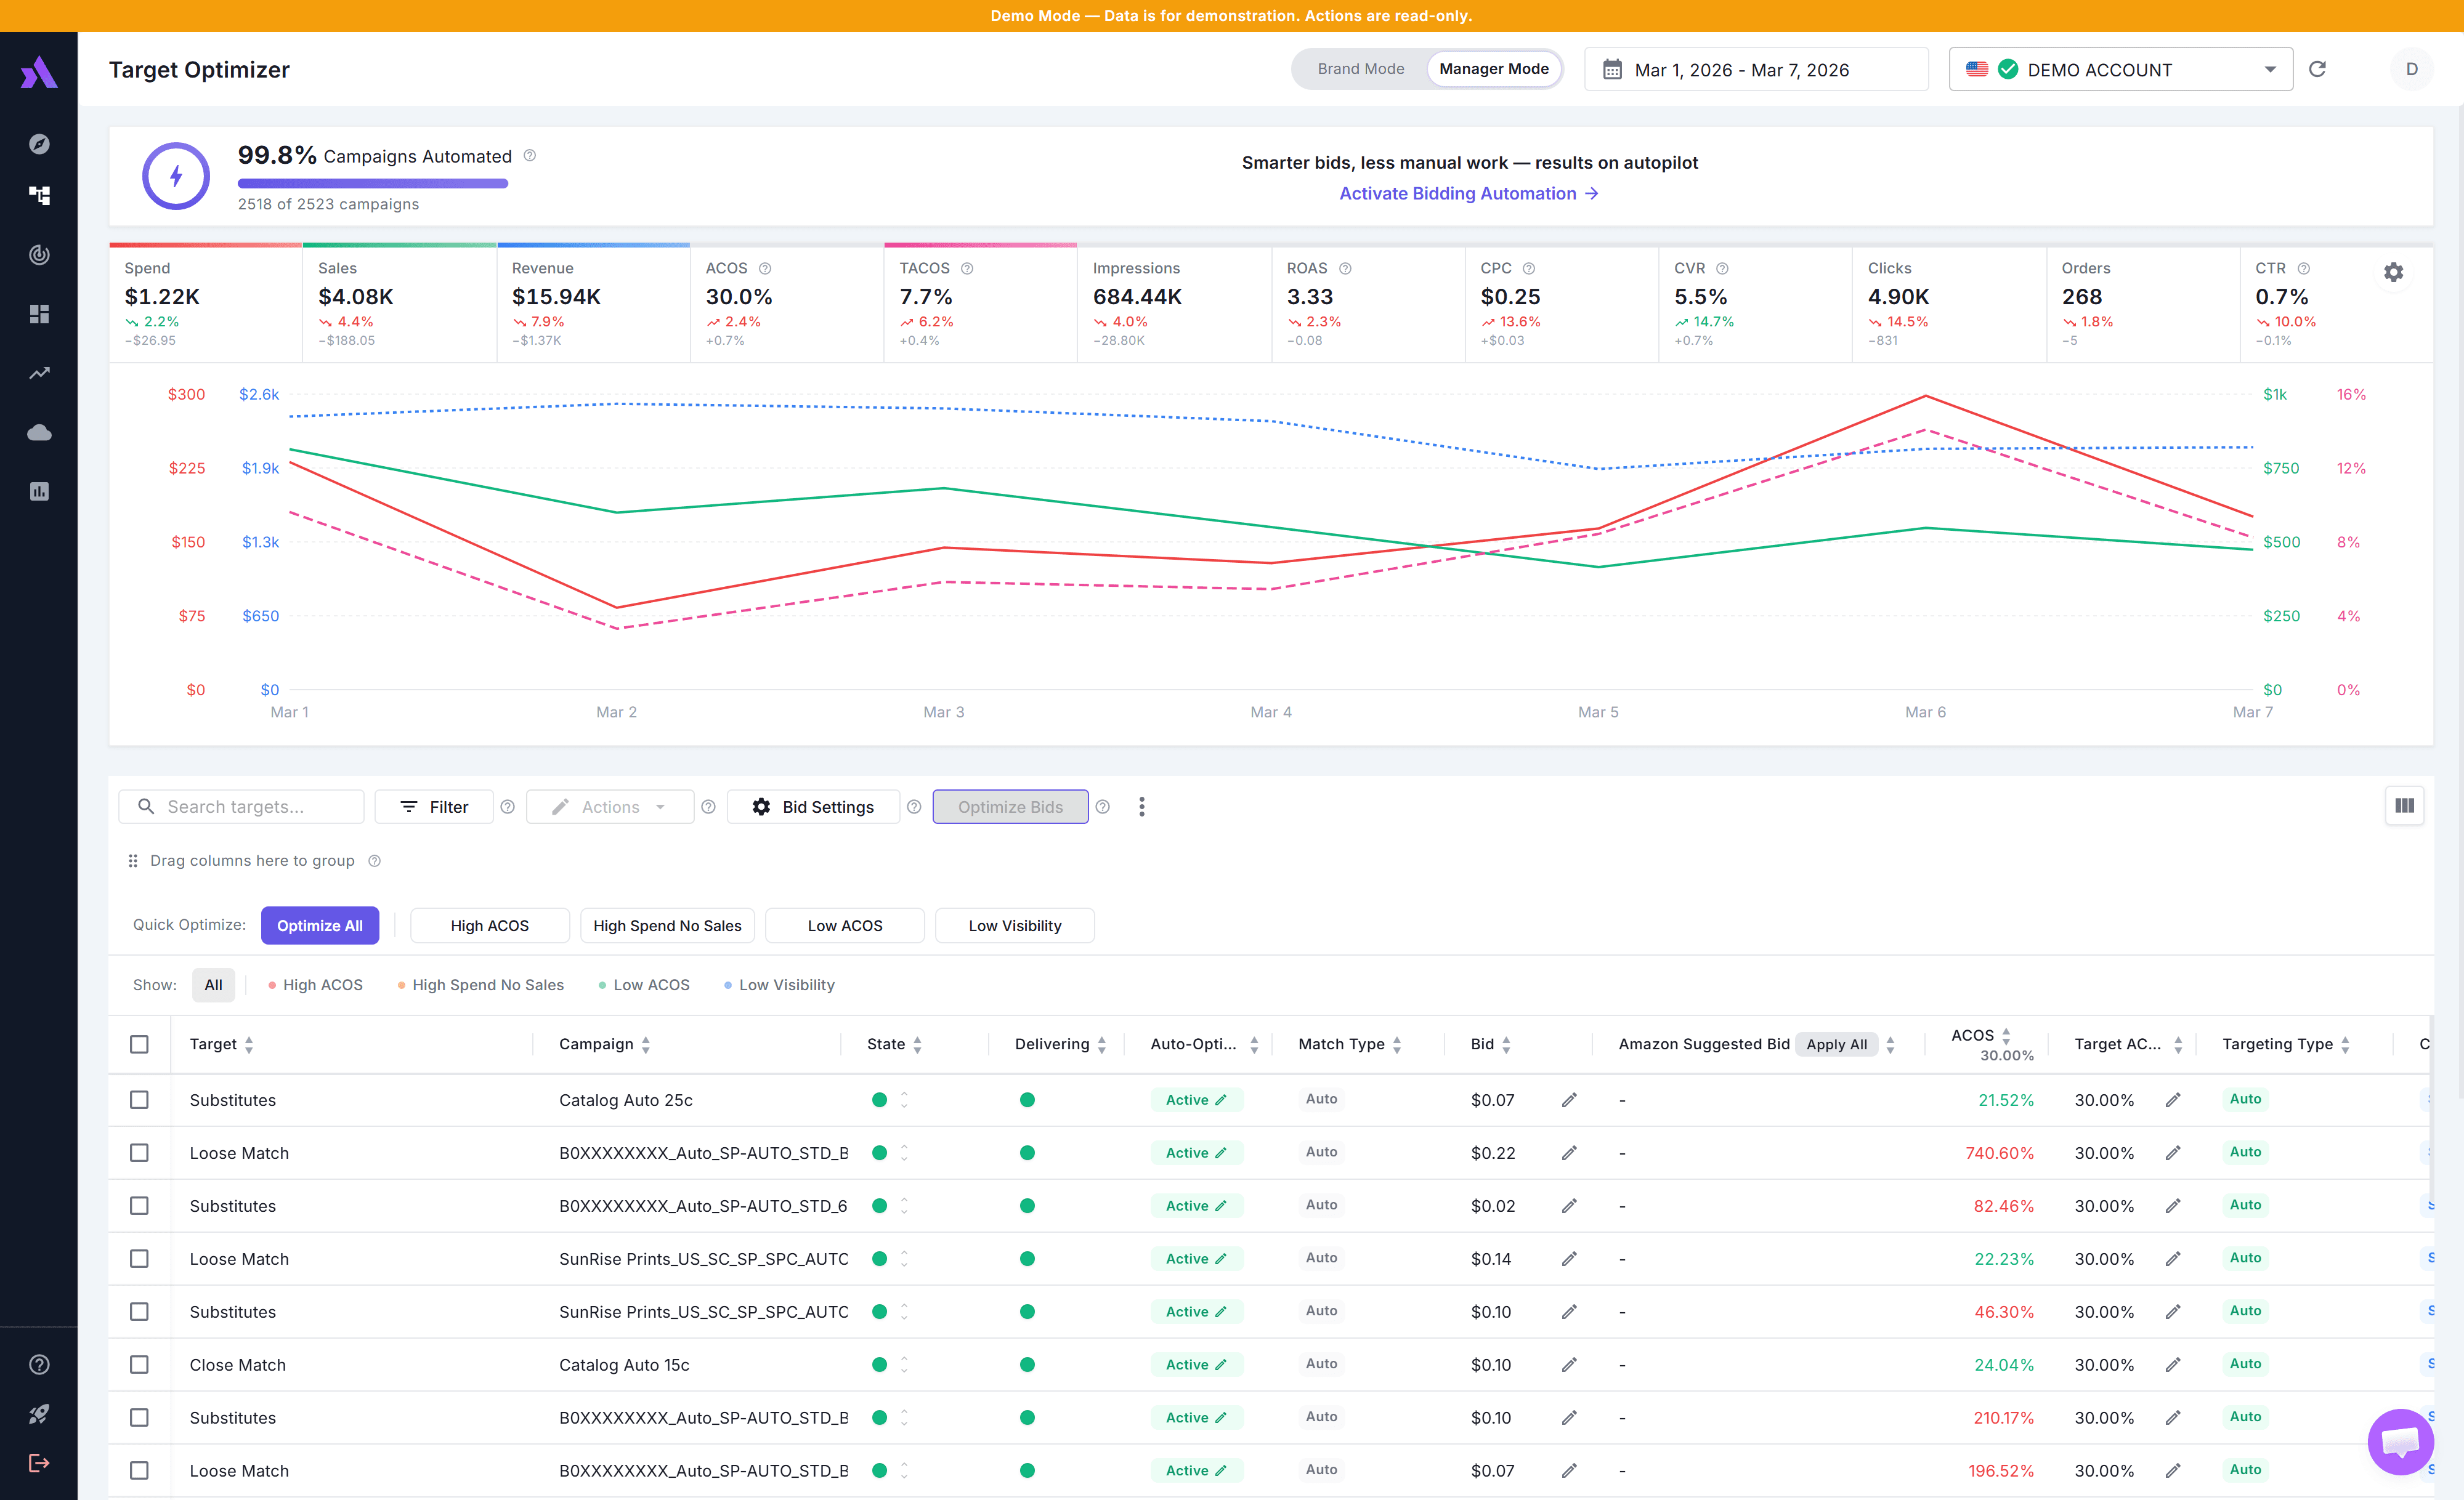Click the trend line sidebar icon
The image size is (2464, 1500).
tap(39, 373)
